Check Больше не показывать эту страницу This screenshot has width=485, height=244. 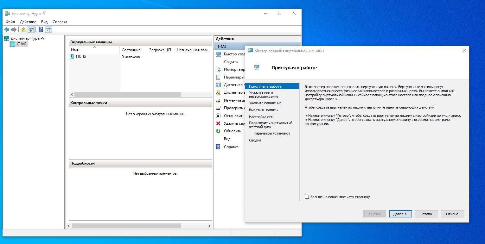pos(307,197)
